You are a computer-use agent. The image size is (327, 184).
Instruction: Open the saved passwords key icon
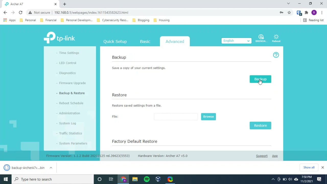(282, 13)
